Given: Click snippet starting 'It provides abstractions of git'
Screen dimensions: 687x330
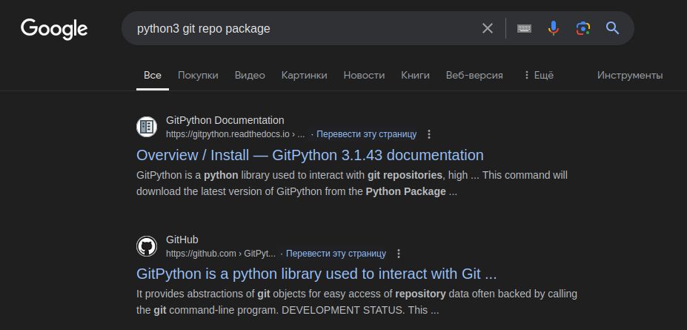Looking at the screenshot, I should pyautogui.click(x=356, y=302).
